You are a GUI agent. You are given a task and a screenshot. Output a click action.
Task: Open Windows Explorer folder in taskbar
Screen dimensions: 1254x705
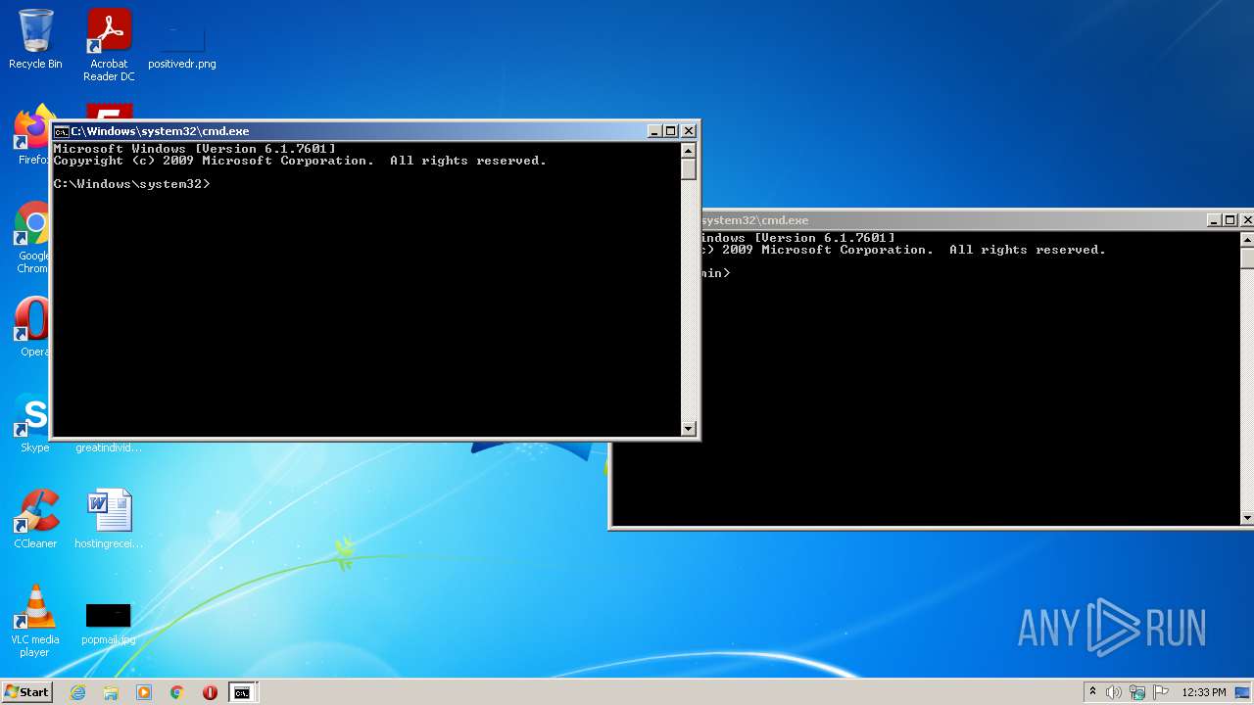click(x=111, y=692)
